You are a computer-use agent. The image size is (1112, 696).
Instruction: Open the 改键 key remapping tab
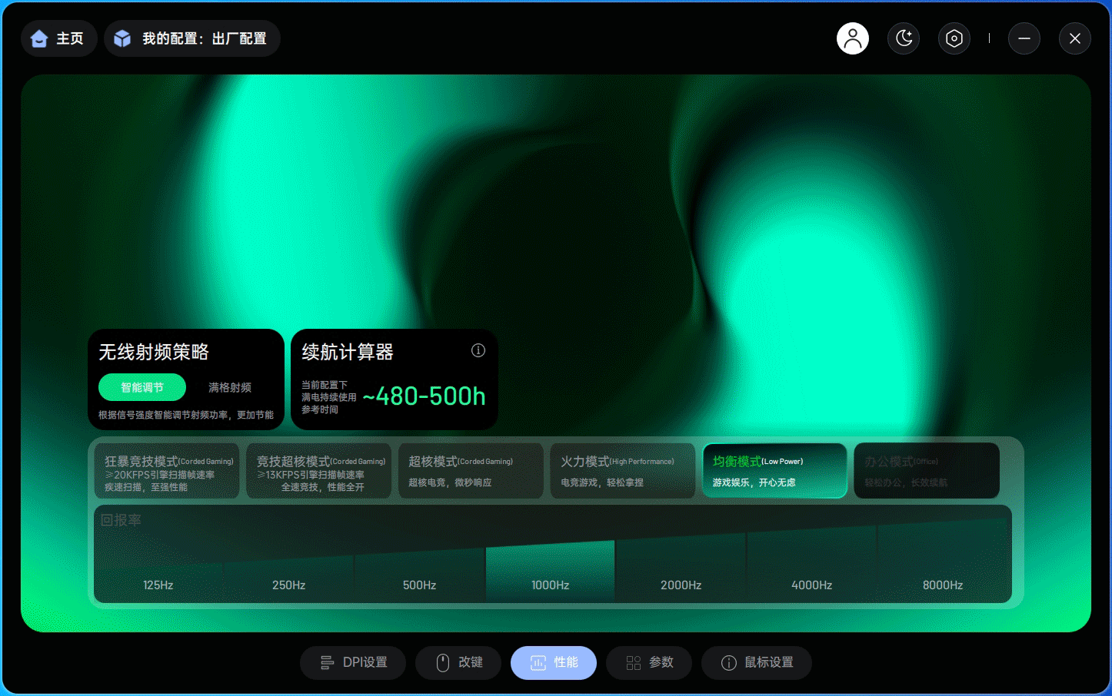pyautogui.click(x=458, y=662)
